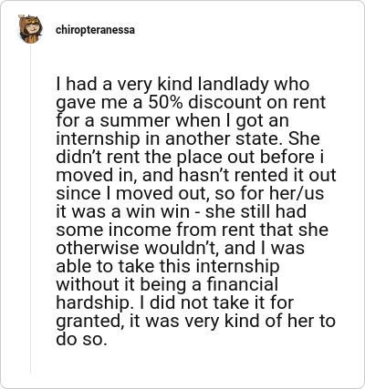Viewport: 365px width, 389px height.
Task: Click the word "discount" in second line
Action: pyautogui.click(x=224, y=102)
